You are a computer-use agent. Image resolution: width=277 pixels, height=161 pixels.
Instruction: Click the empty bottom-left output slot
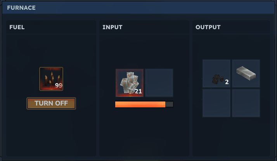click(x=216, y=103)
